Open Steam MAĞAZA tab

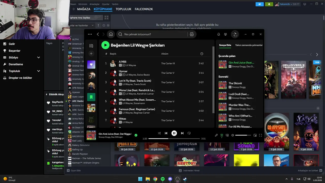pos(84,9)
